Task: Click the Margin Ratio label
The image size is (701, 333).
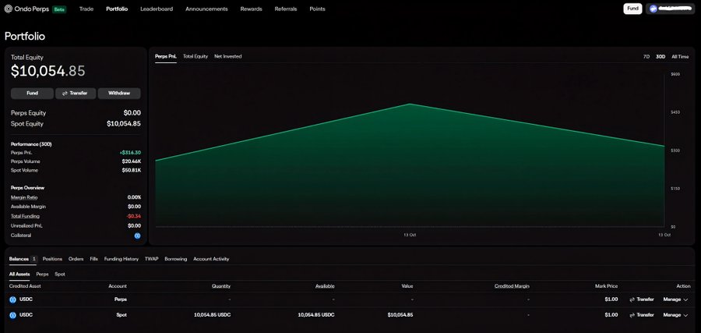Action: [x=24, y=197]
